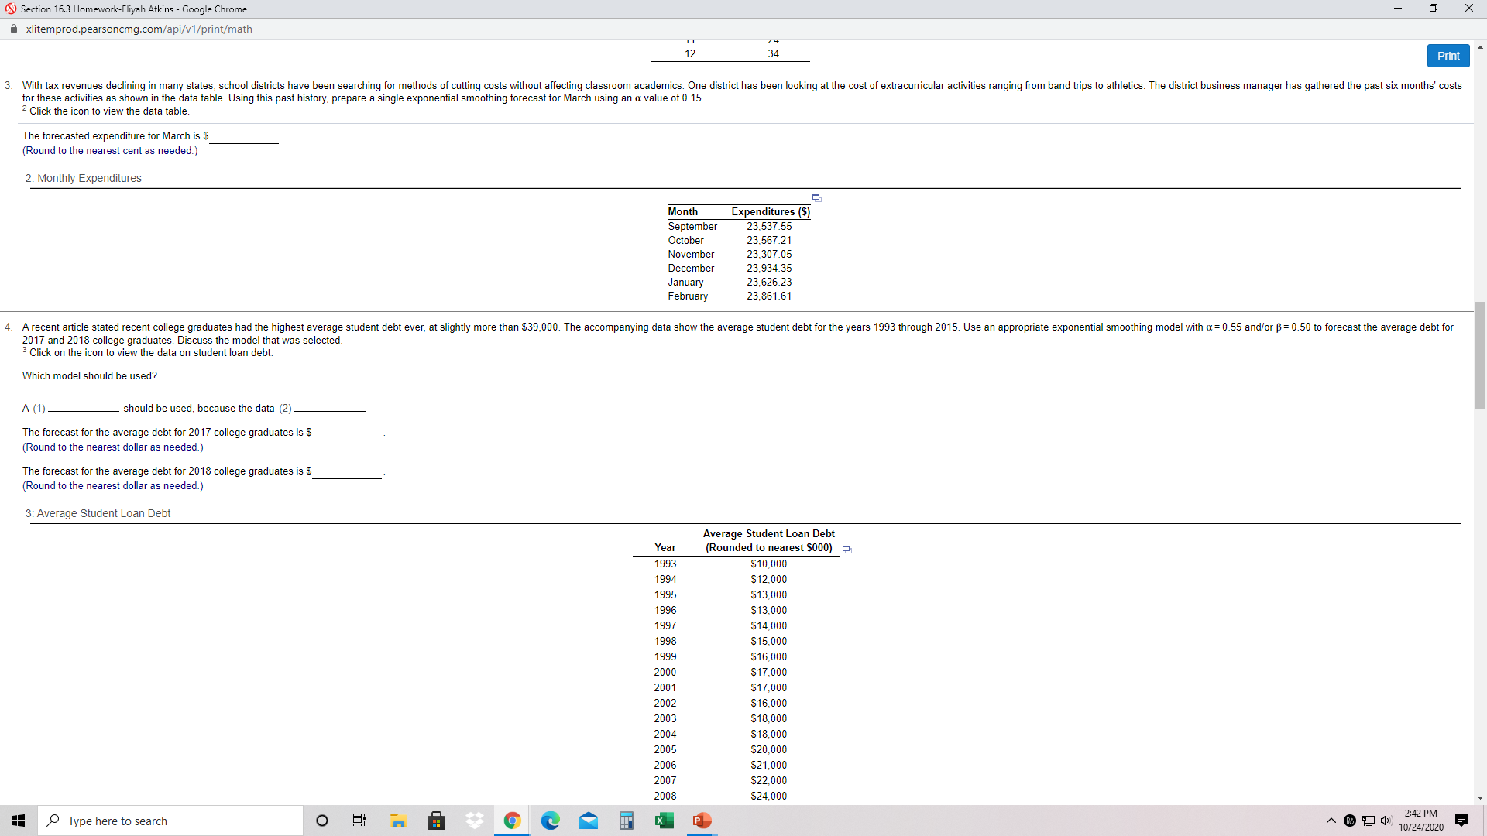Open Dropbox from the taskbar
This screenshot has width=1487, height=836.
474,821
